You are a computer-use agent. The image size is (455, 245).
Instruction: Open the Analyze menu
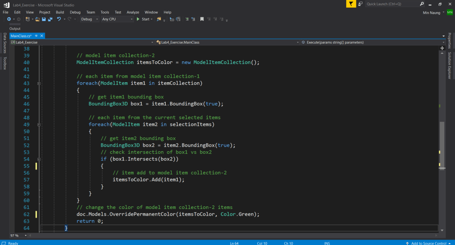(133, 12)
